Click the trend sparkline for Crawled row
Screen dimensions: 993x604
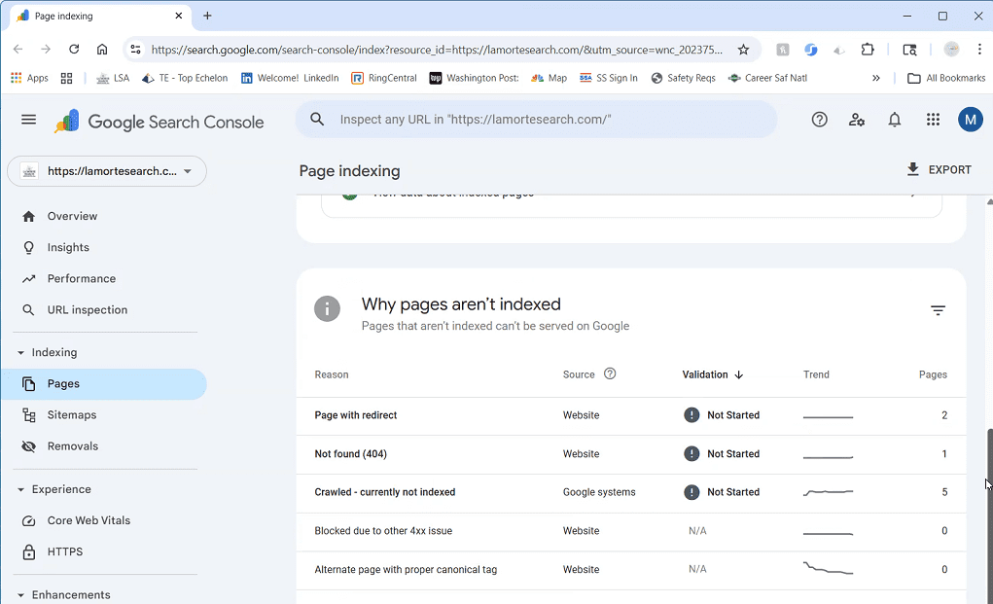click(x=828, y=492)
